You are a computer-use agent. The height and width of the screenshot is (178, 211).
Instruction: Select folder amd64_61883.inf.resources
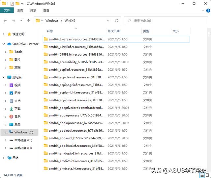point(116,54)
